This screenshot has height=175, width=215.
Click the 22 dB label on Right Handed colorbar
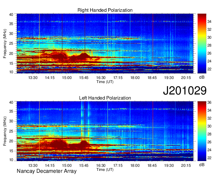[x=209, y=69]
